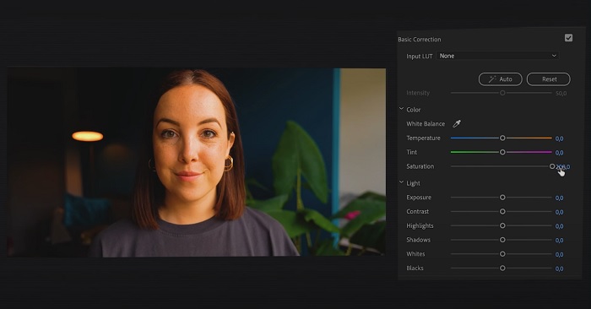Click the Saturation slider handle

(552, 166)
